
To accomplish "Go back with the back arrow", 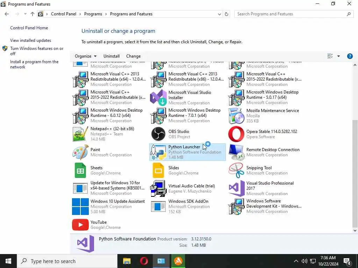I will point(7,14).
